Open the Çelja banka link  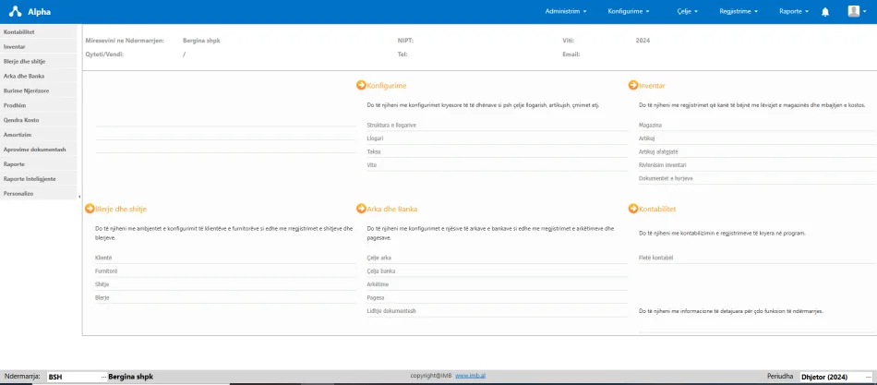(381, 271)
